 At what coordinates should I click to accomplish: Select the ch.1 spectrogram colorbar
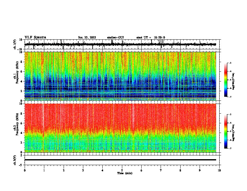click(226, 80)
